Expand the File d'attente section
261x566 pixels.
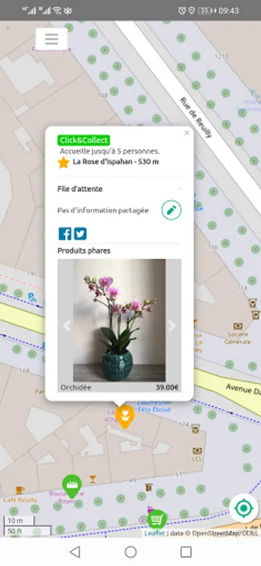tap(119, 189)
